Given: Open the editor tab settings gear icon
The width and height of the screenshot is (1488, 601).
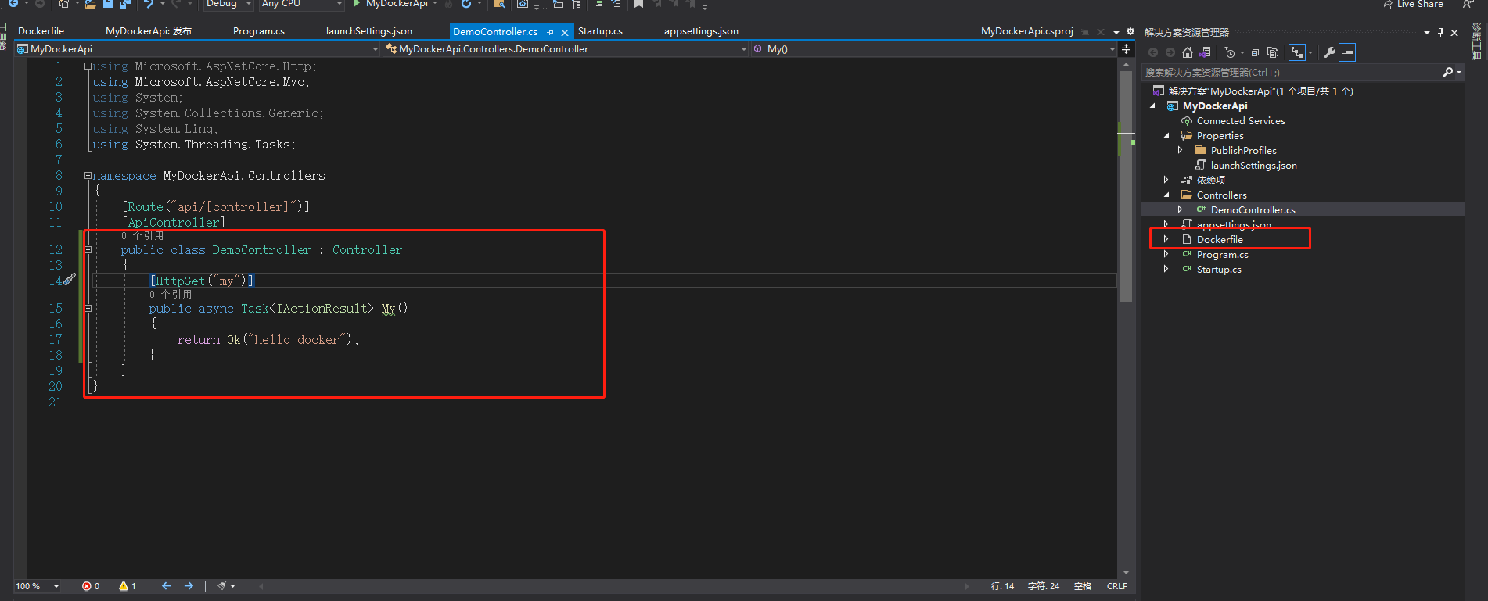Looking at the screenshot, I should [x=1130, y=31].
